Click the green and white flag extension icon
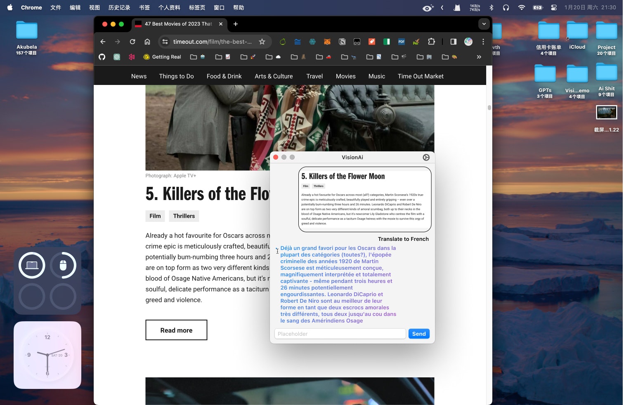 point(387,42)
